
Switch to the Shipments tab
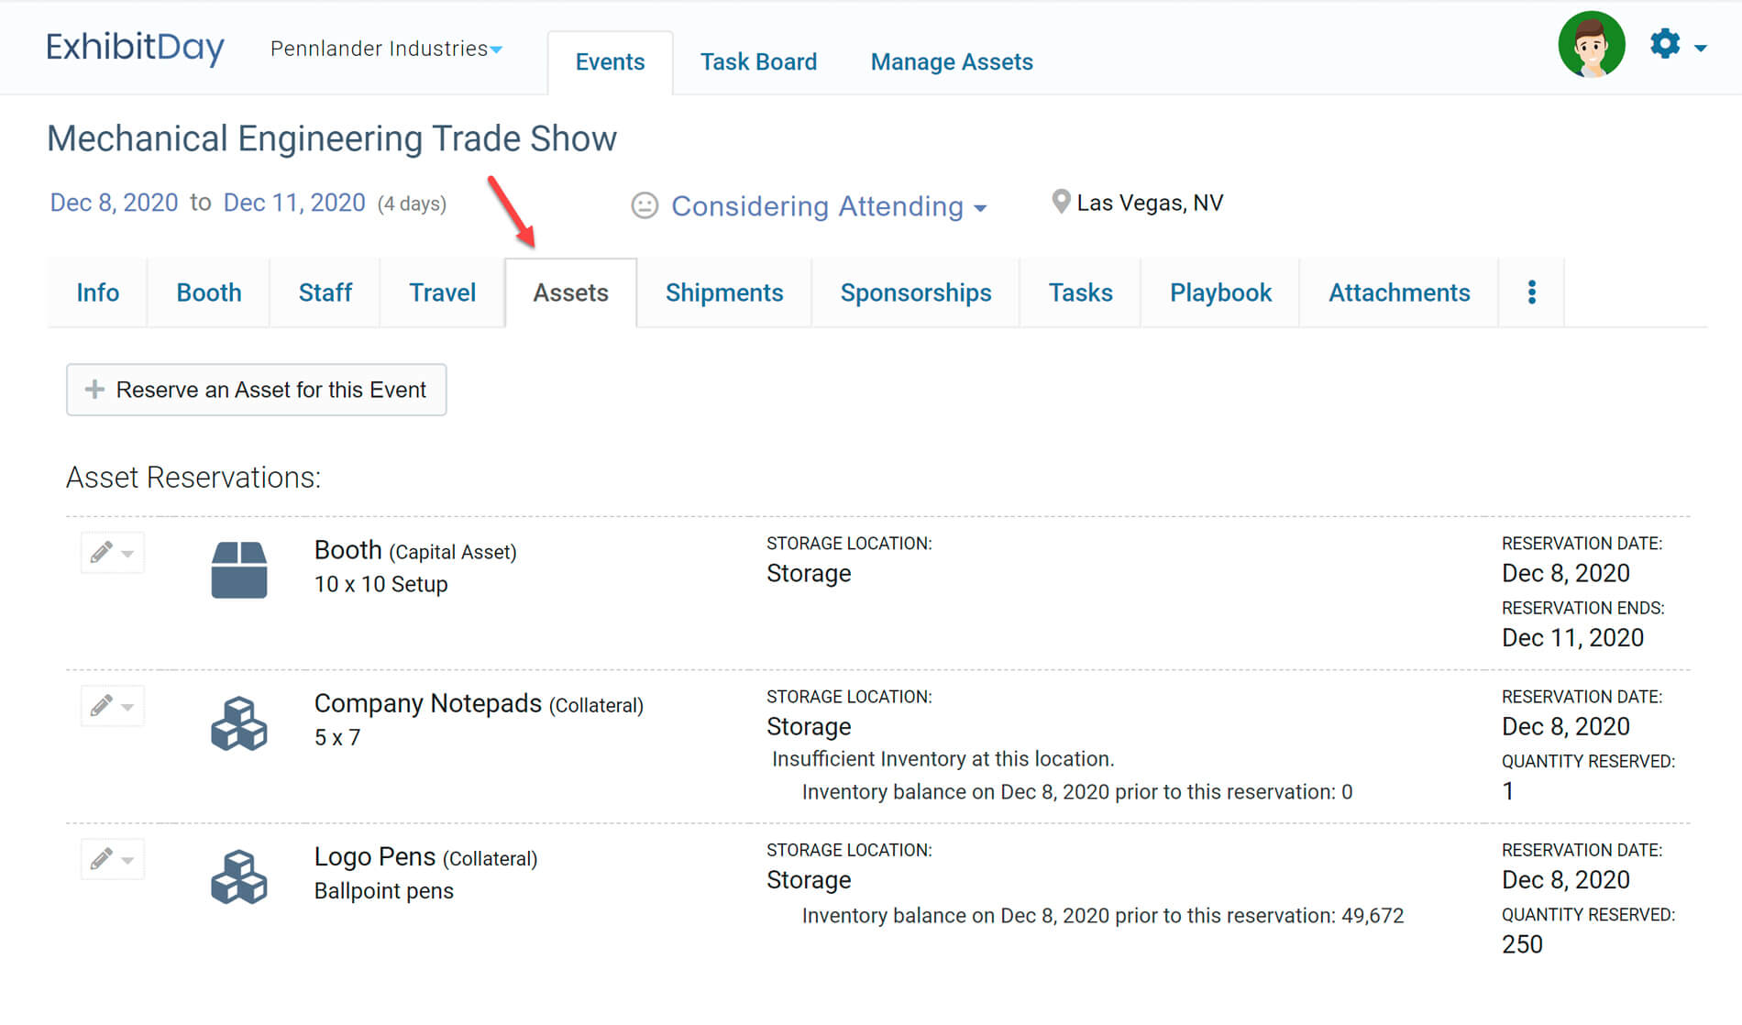click(723, 292)
